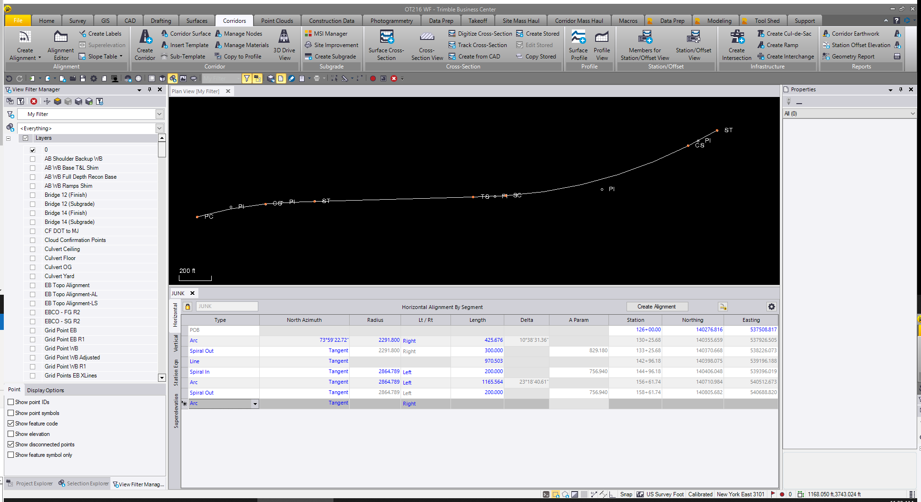Screen dimensions: 921x502
Task: Click the lock icon beside JUNK name
Action: click(x=188, y=307)
